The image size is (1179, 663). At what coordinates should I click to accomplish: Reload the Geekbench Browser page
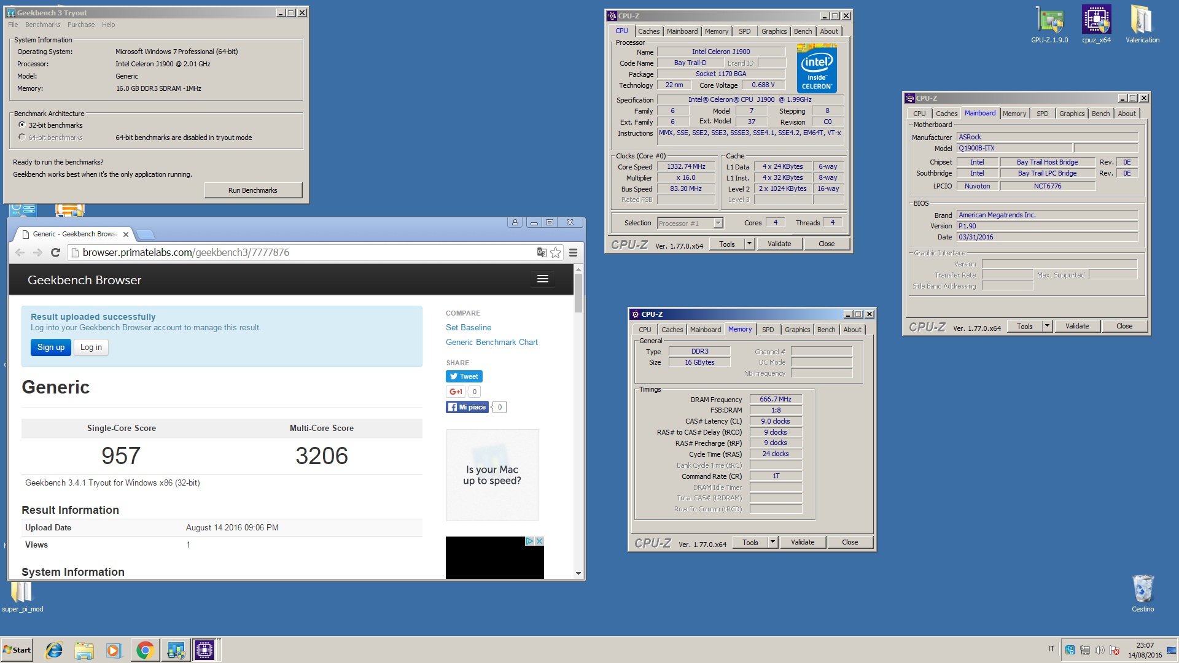(55, 252)
